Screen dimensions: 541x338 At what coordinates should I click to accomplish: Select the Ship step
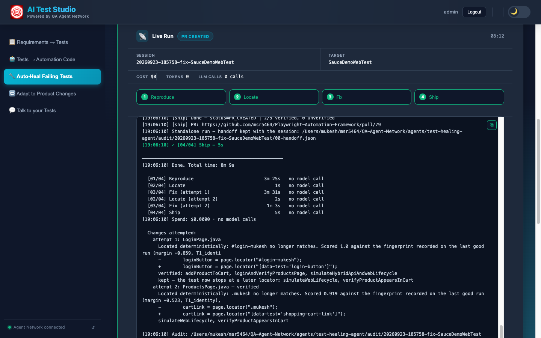459,97
